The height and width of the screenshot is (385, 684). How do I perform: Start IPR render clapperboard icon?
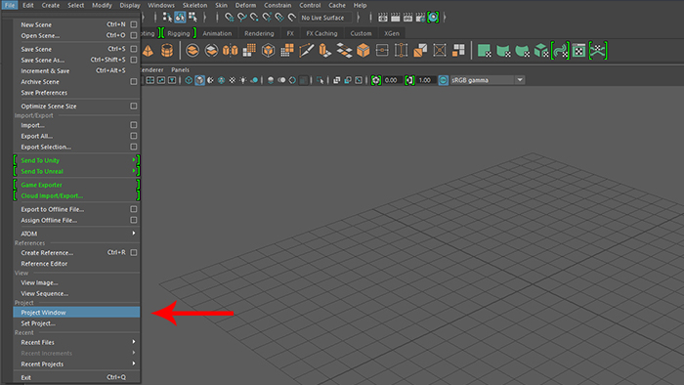pyautogui.click(x=407, y=18)
